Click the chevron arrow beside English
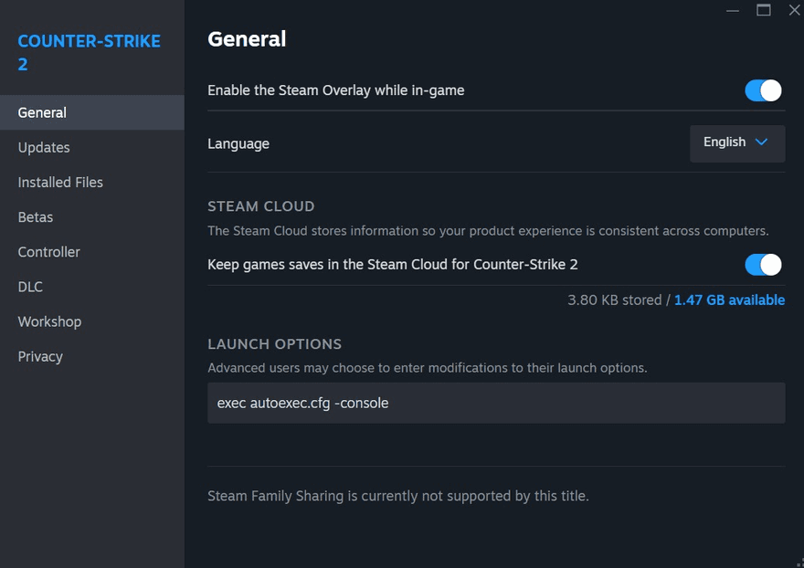 click(762, 142)
